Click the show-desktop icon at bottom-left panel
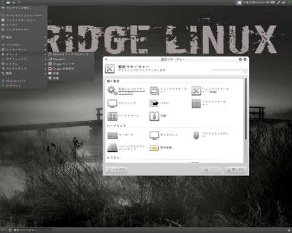This screenshot has width=292, height=233. (x=2, y=230)
